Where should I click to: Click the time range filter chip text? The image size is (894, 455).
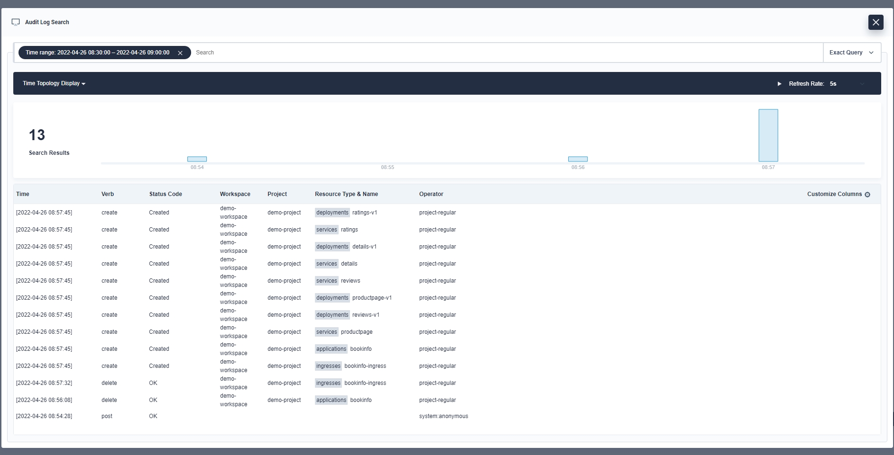(x=97, y=53)
